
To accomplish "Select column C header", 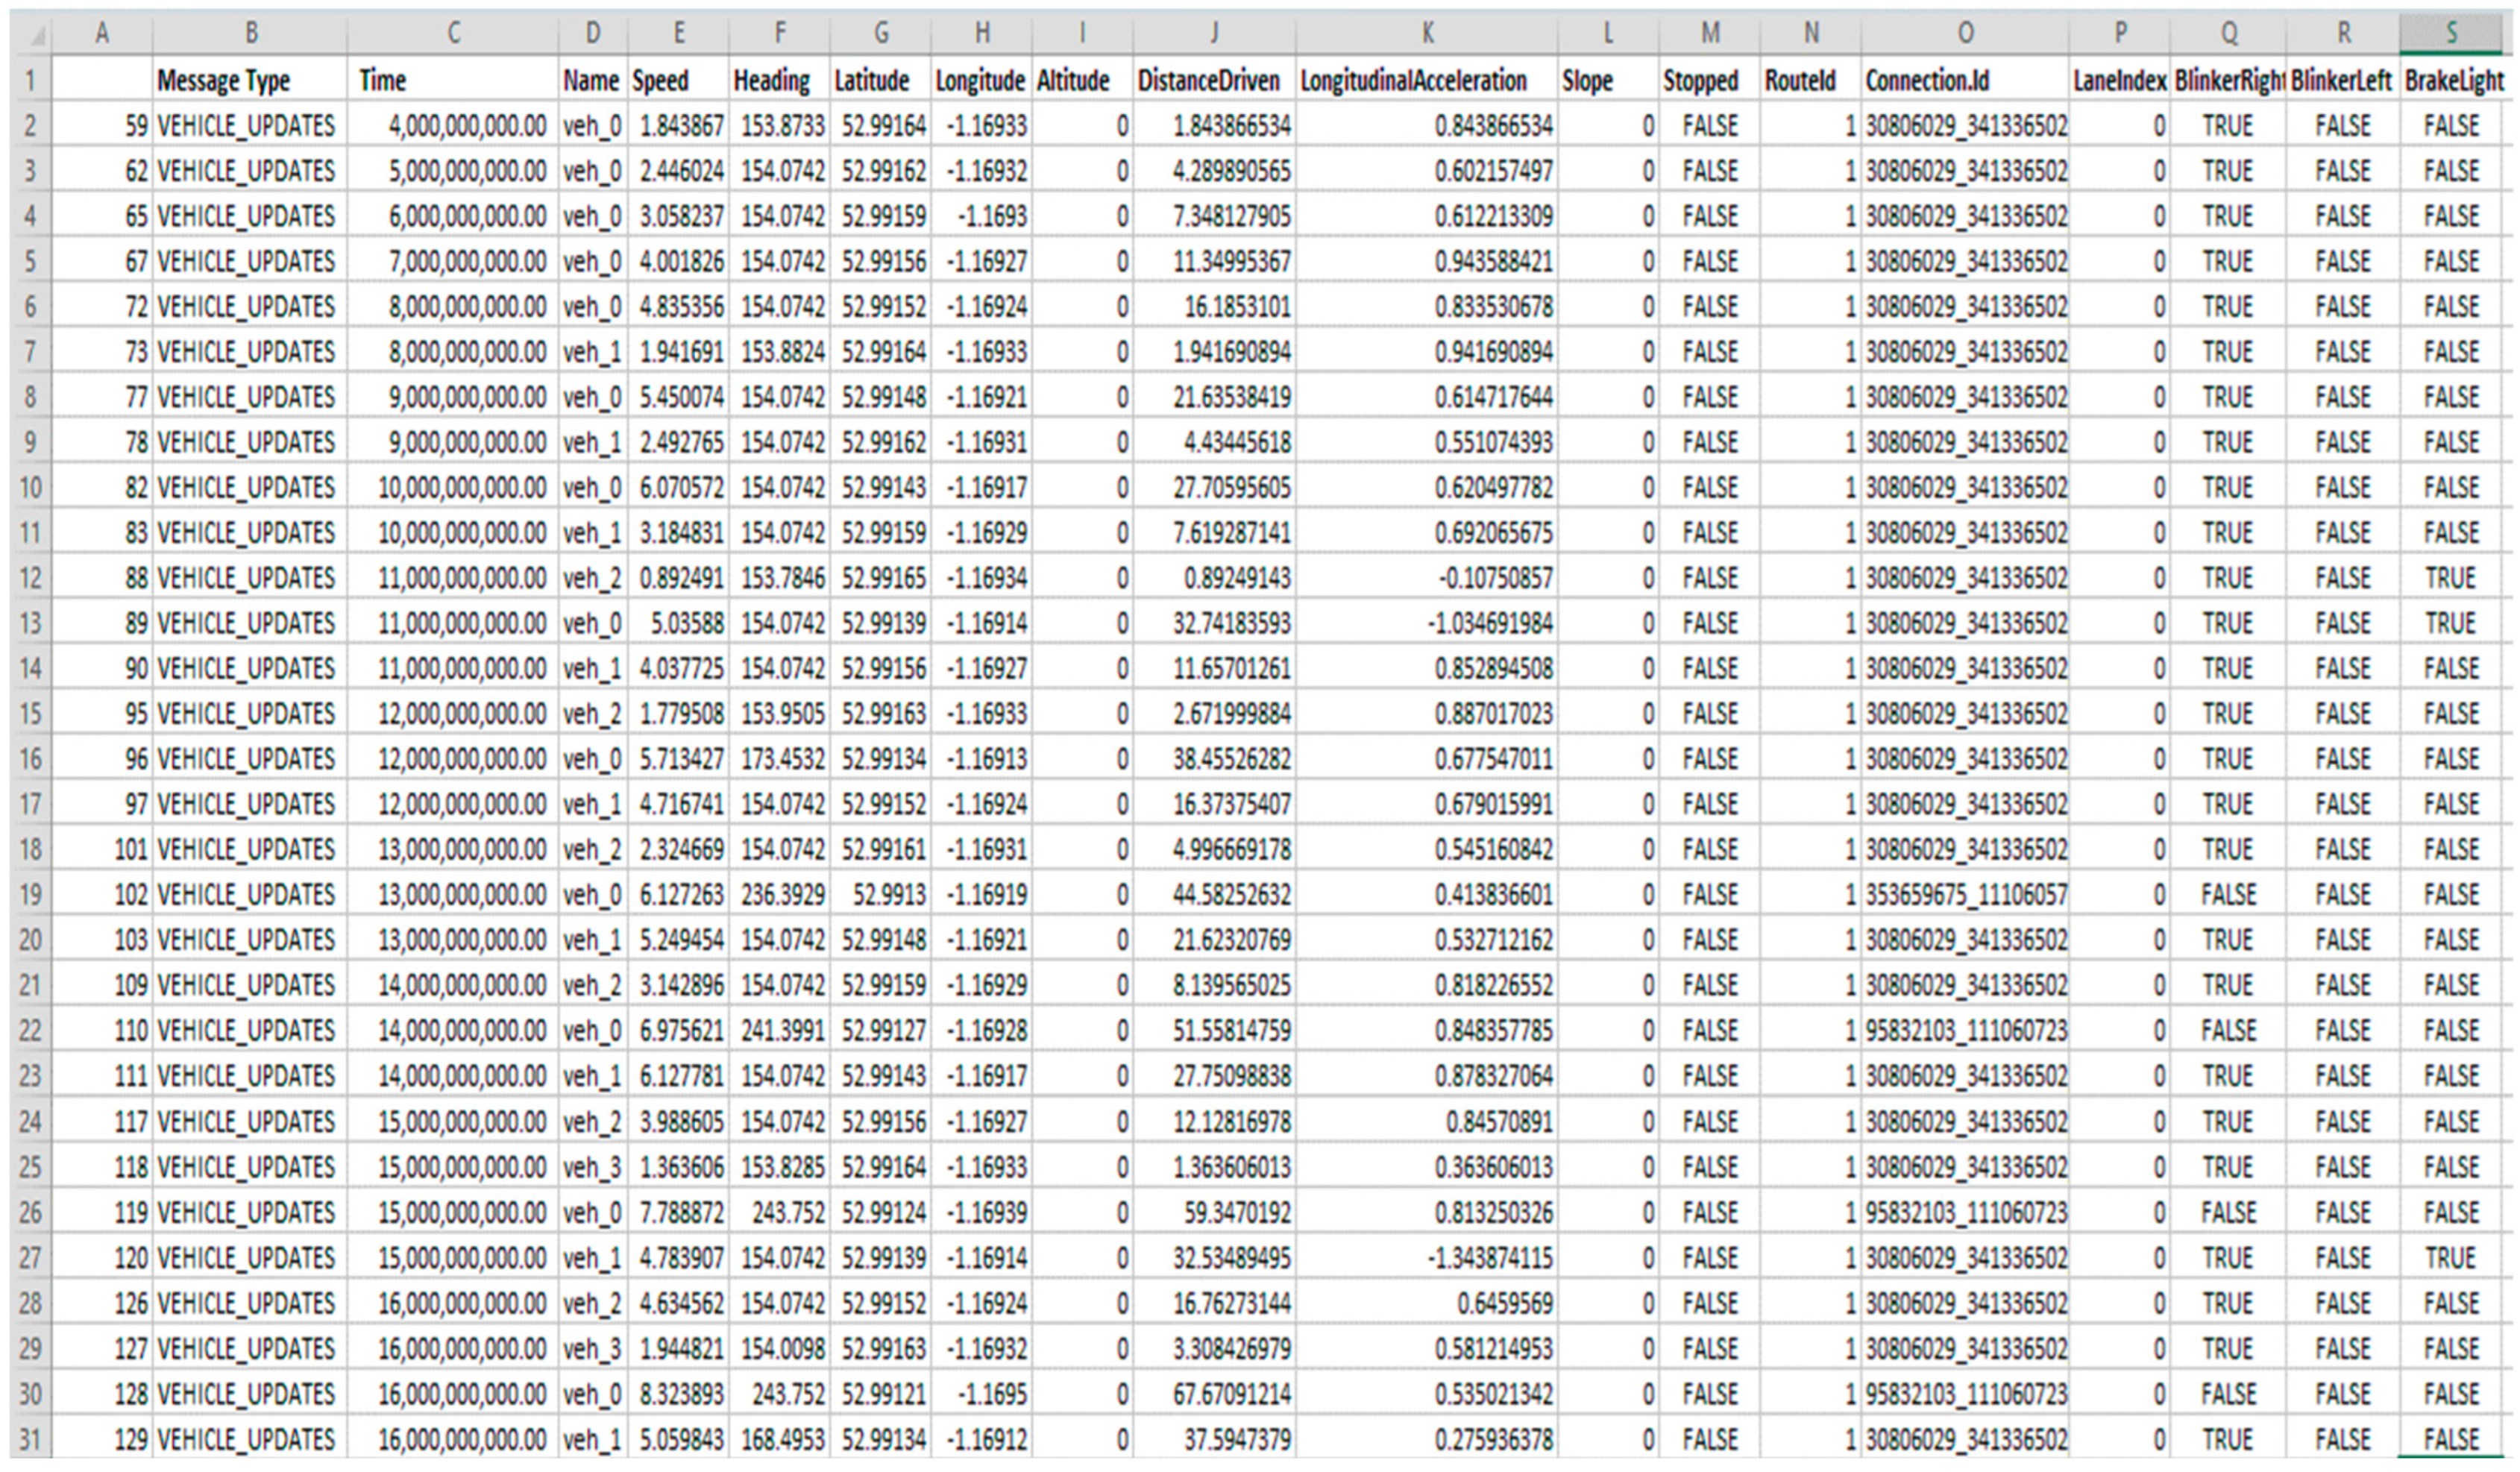I will coord(453,34).
